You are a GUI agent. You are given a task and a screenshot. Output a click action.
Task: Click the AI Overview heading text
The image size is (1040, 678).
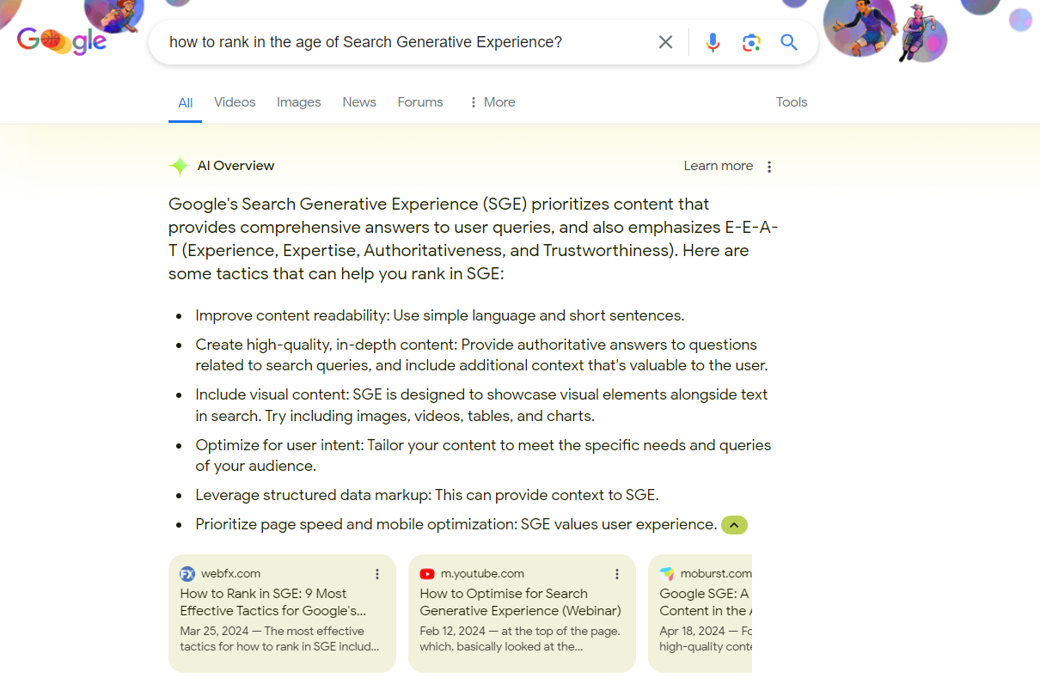click(236, 166)
